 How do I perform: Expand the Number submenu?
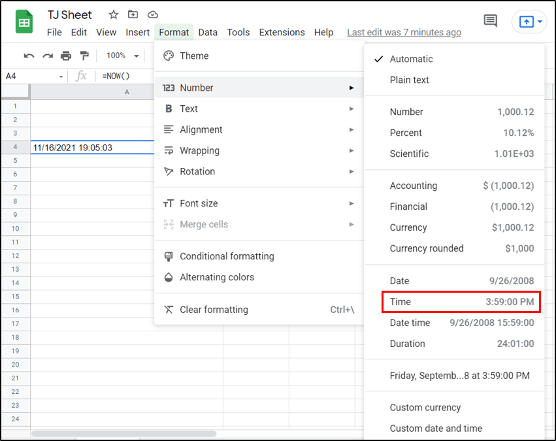(x=259, y=88)
